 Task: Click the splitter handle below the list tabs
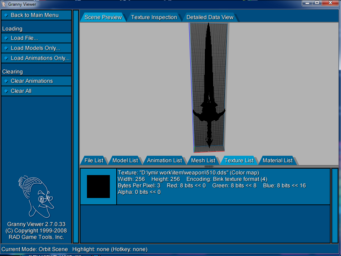pyautogui.click(x=209, y=166)
